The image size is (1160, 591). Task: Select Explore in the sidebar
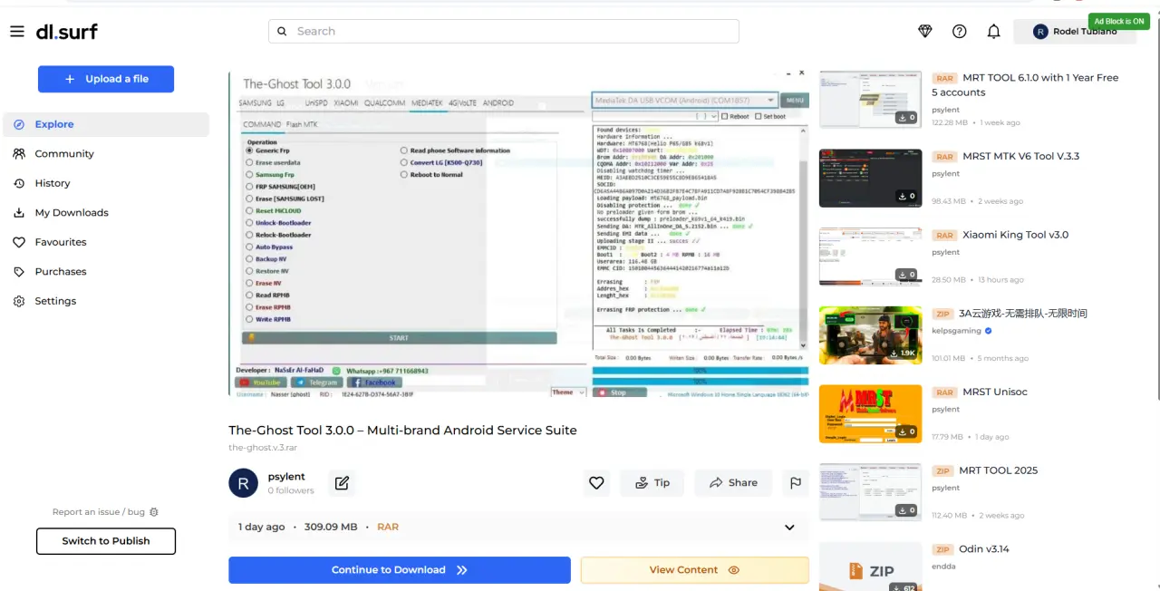tap(106, 124)
